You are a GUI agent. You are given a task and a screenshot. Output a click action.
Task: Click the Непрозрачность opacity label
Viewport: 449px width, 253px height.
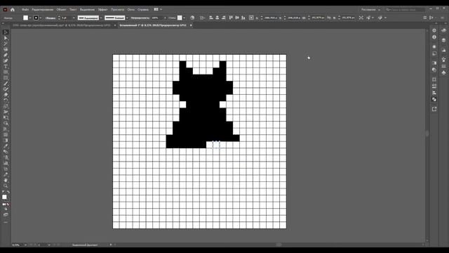(x=140, y=18)
